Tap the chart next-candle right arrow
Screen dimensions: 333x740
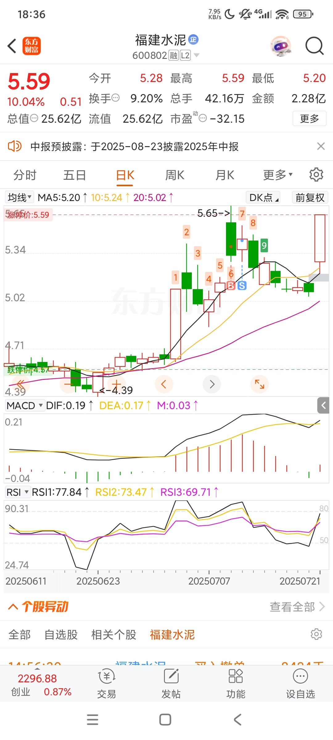212,384
